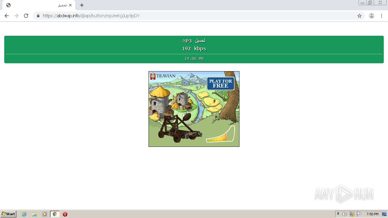Click the browser forward arrow
This screenshot has height=218, width=388.
(16, 16)
